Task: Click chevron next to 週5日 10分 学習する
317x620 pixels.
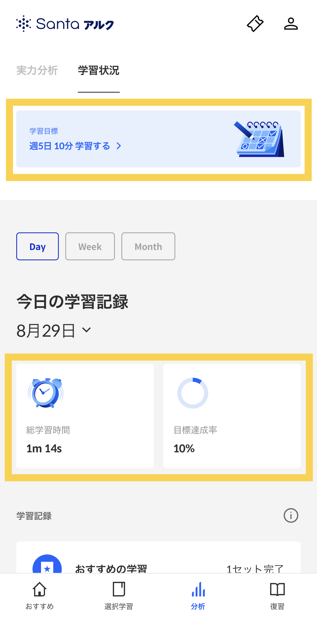Action: [119, 146]
